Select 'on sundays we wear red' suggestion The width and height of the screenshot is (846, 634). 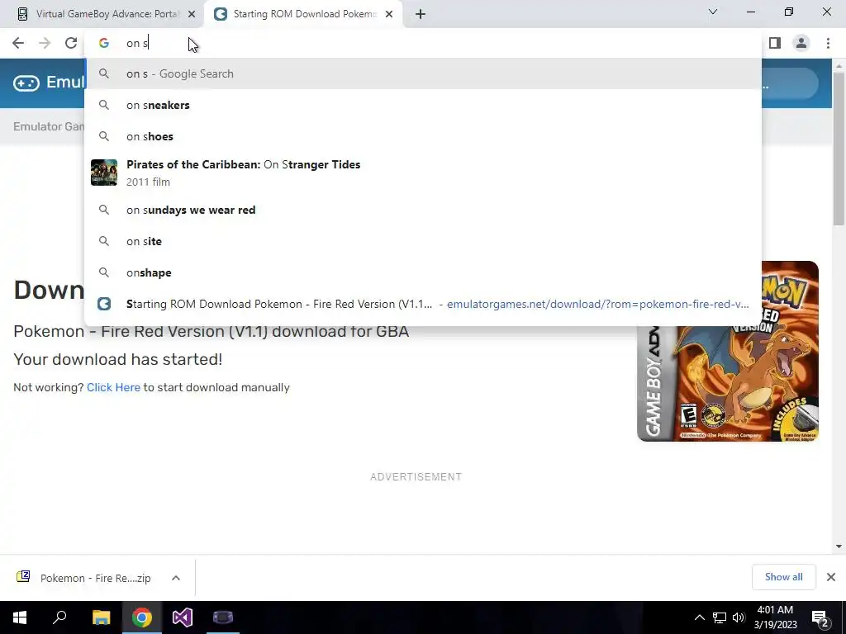[x=423, y=210]
